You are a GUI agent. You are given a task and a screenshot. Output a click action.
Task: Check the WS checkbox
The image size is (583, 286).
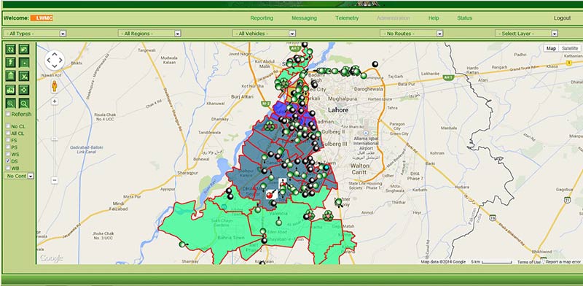click(x=8, y=154)
